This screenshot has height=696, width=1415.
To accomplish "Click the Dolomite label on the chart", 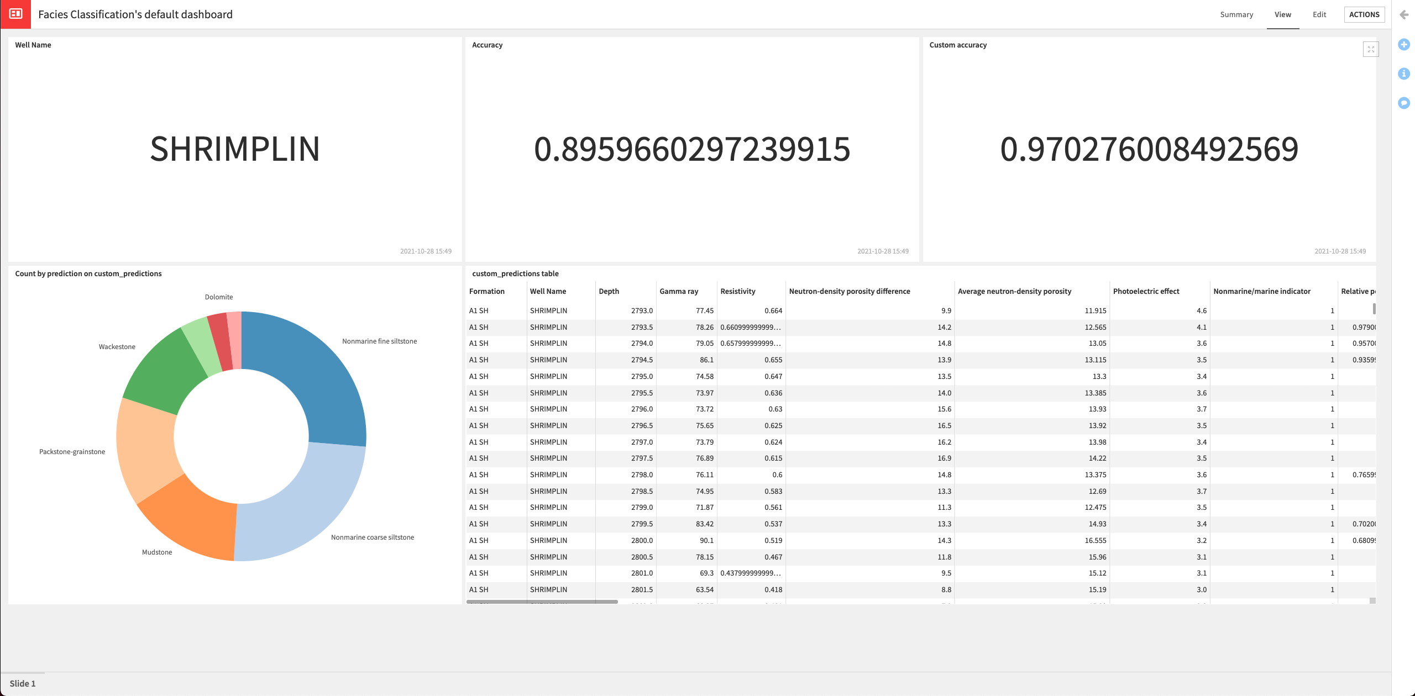I will 219,297.
